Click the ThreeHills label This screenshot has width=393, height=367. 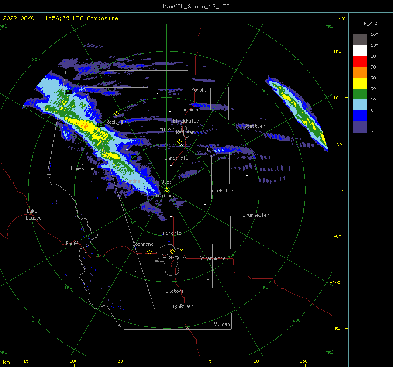[x=220, y=191]
